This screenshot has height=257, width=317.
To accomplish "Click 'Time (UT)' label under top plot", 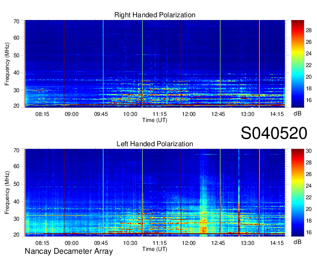I will tap(155, 120).
